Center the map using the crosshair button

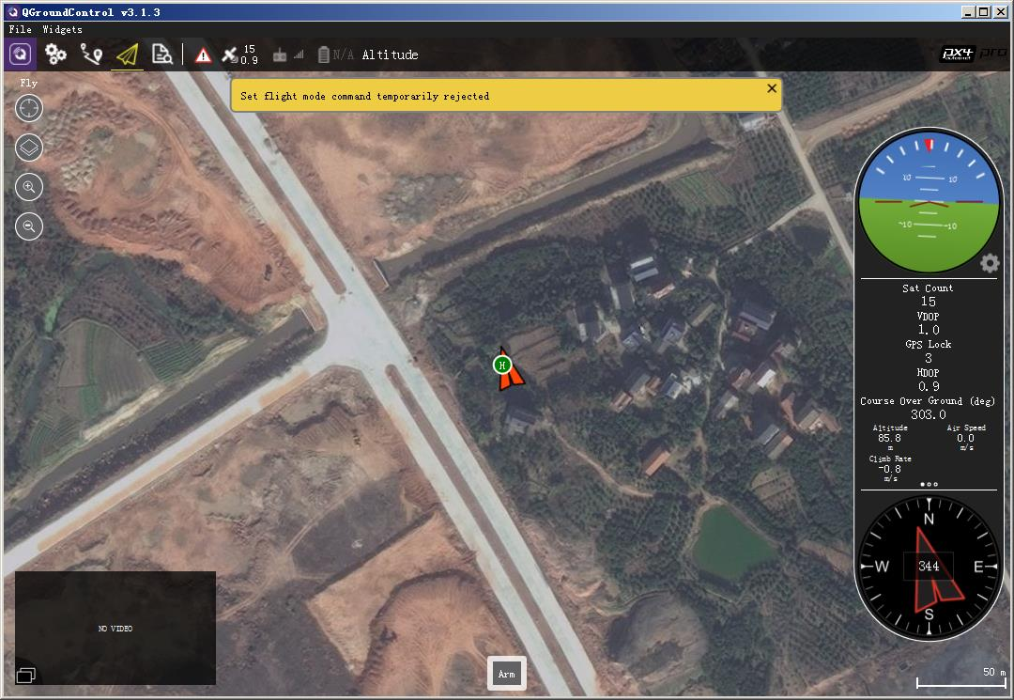click(29, 108)
